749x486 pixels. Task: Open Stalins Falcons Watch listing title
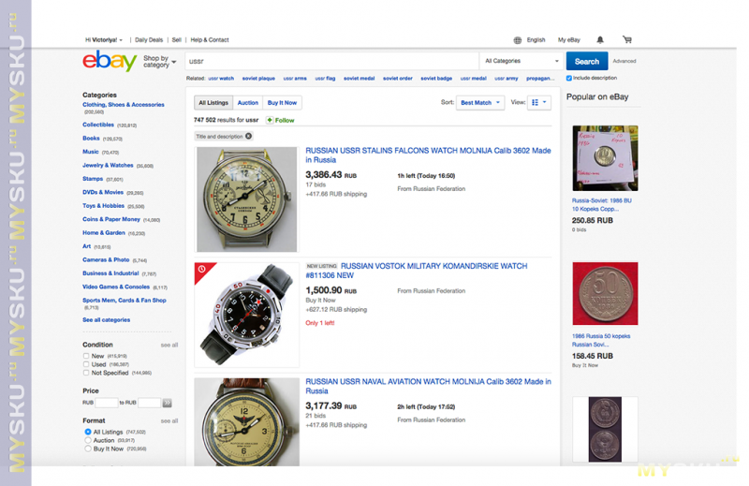(428, 155)
